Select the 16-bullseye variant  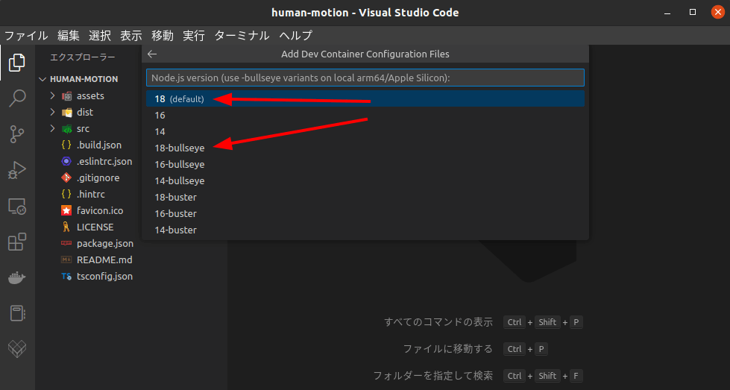pyautogui.click(x=365, y=164)
